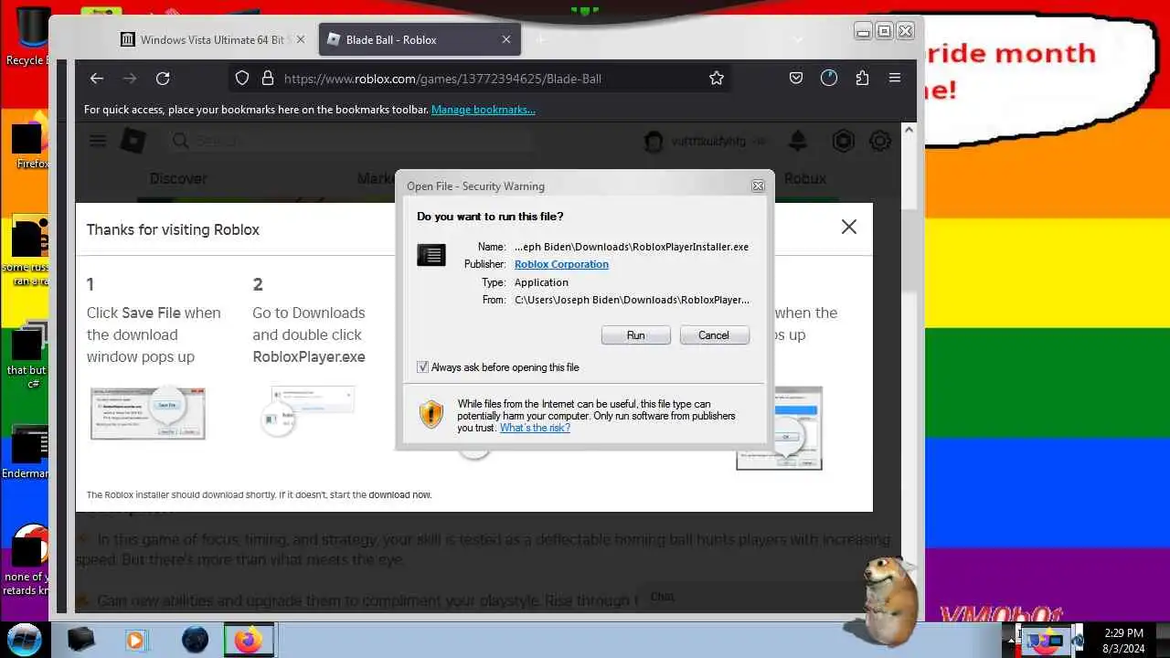The width and height of the screenshot is (1170, 658).
Task: Click What's the risk link
Action: click(x=535, y=428)
